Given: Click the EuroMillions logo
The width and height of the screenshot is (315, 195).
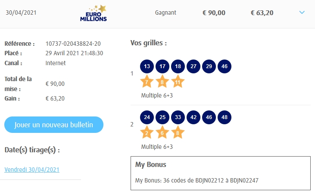Looking at the screenshot, I should tap(94, 13).
